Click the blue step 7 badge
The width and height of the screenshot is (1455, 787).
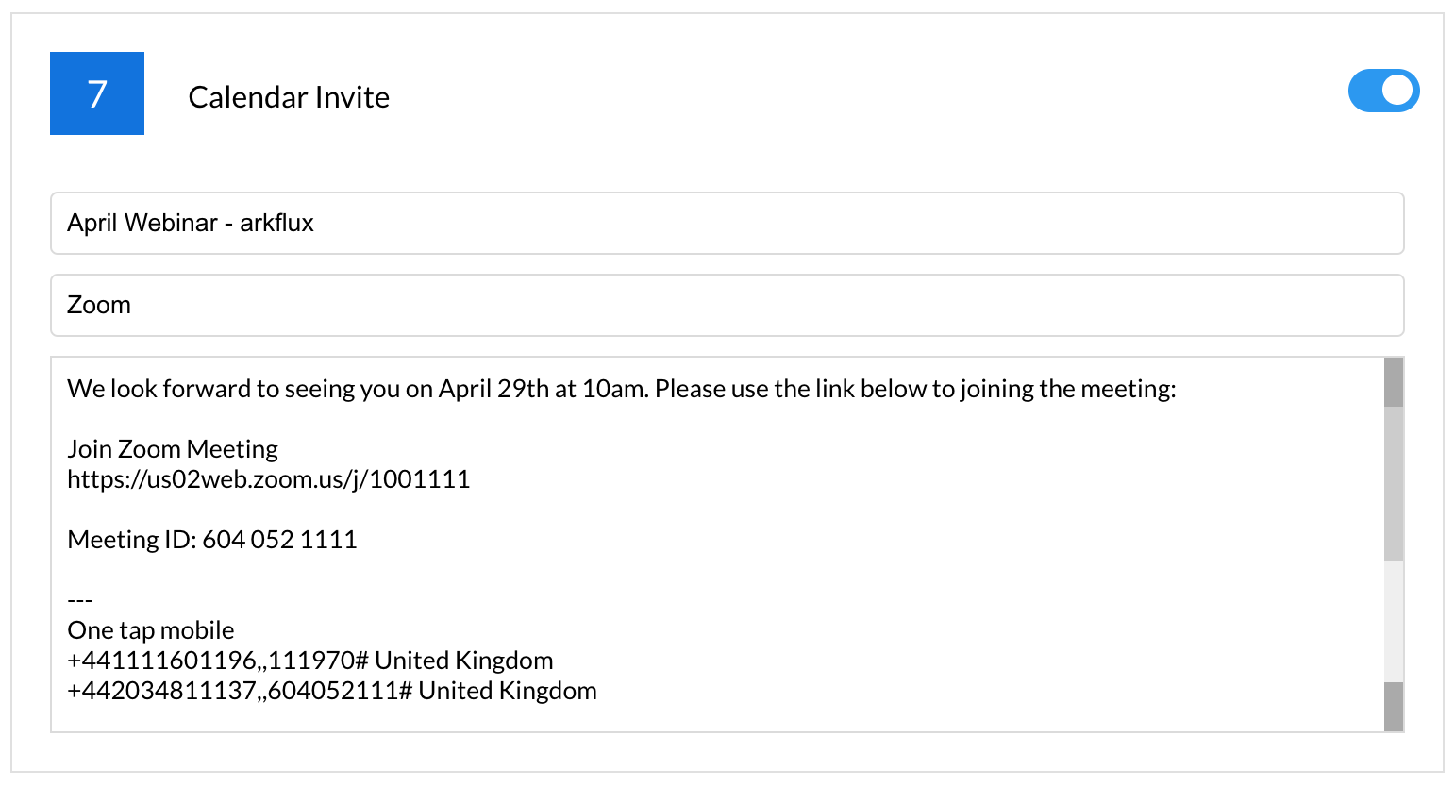tap(97, 93)
